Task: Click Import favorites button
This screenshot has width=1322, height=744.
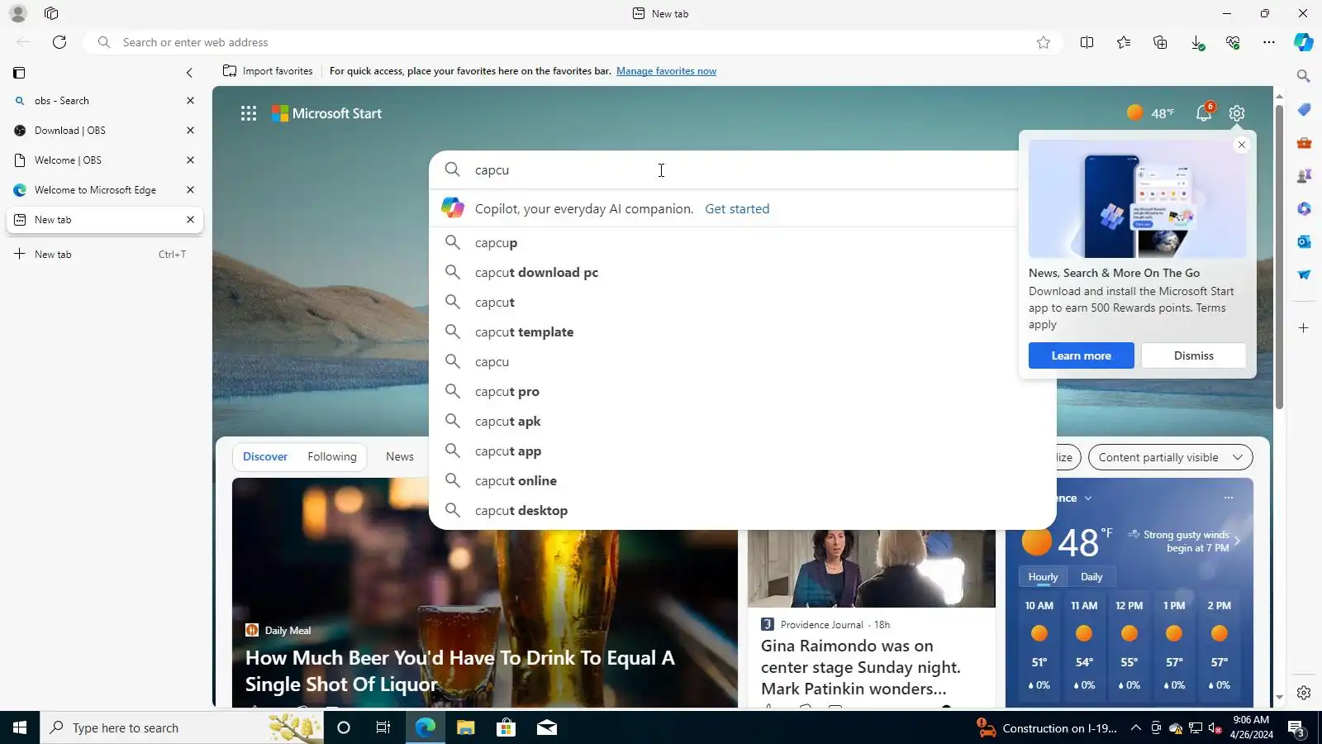Action: pos(268,71)
